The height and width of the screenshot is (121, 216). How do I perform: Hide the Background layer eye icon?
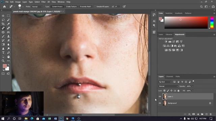(x=160, y=103)
